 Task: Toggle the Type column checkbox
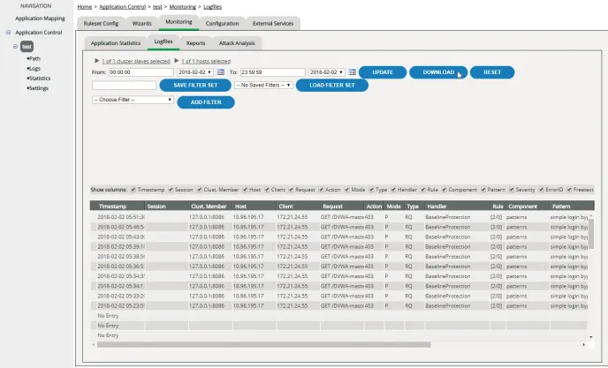point(371,190)
